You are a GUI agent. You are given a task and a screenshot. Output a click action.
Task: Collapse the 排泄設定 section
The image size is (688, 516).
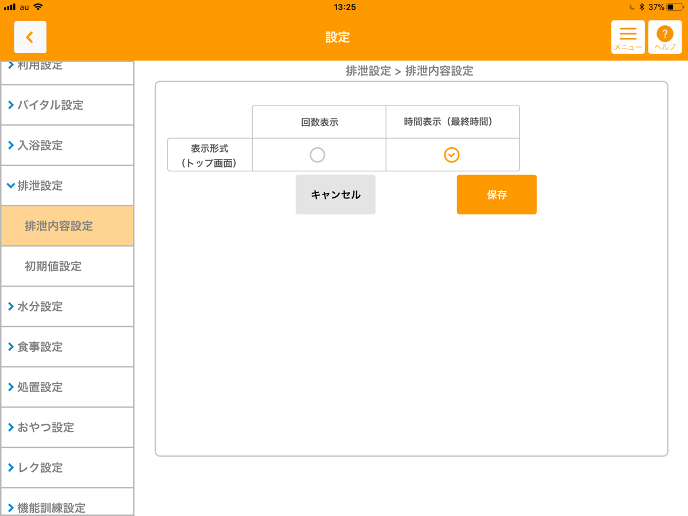click(67, 186)
